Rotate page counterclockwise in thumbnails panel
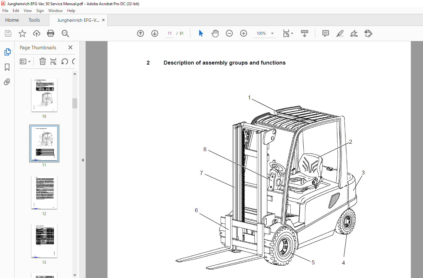 coord(65,61)
